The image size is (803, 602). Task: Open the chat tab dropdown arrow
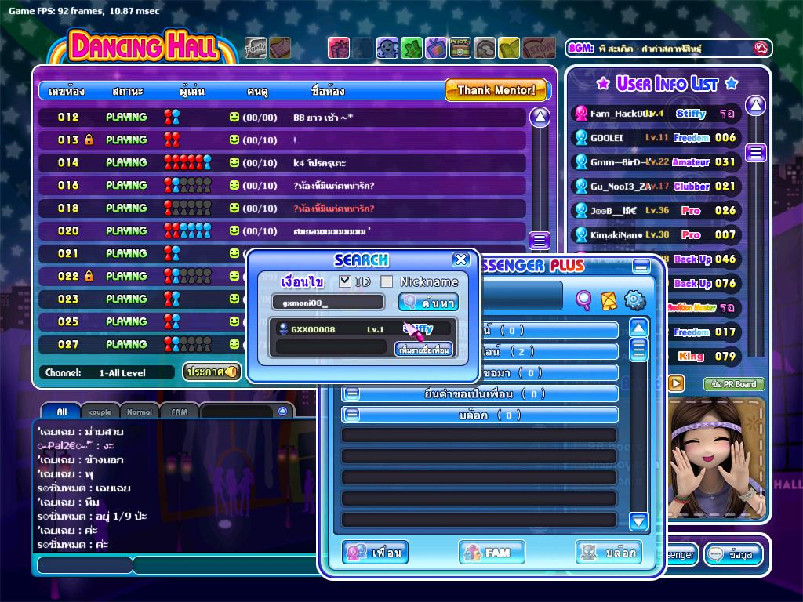[282, 411]
